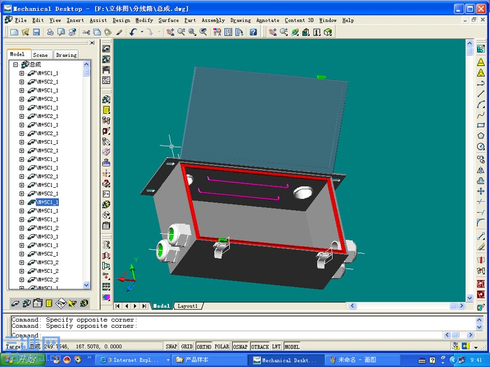Select the Circle draw tool

click(481, 146)
